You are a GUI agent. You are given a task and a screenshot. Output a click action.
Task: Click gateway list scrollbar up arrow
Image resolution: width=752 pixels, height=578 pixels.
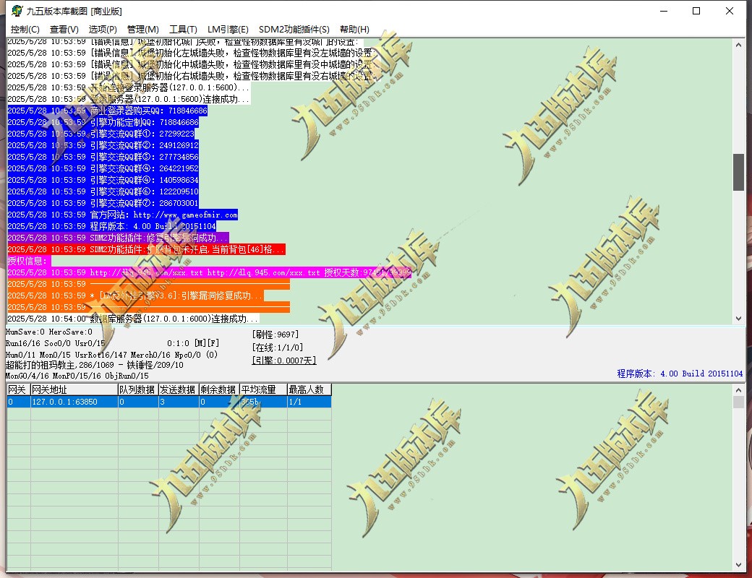(x=738, y=390)
